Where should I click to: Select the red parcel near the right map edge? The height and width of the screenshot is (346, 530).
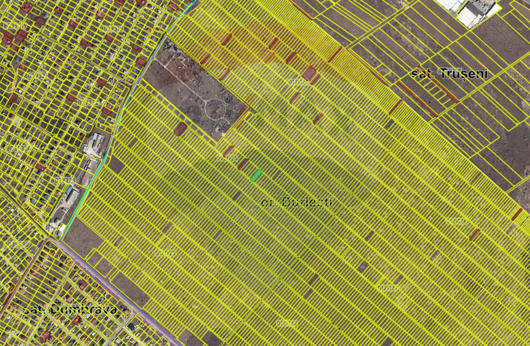coord(517,214)
